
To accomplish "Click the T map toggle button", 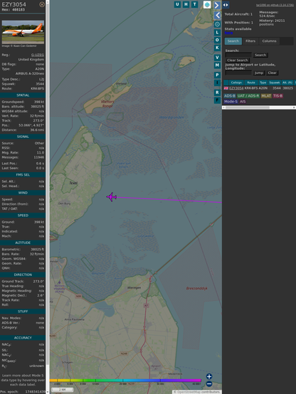I will [x=194, y=4].
